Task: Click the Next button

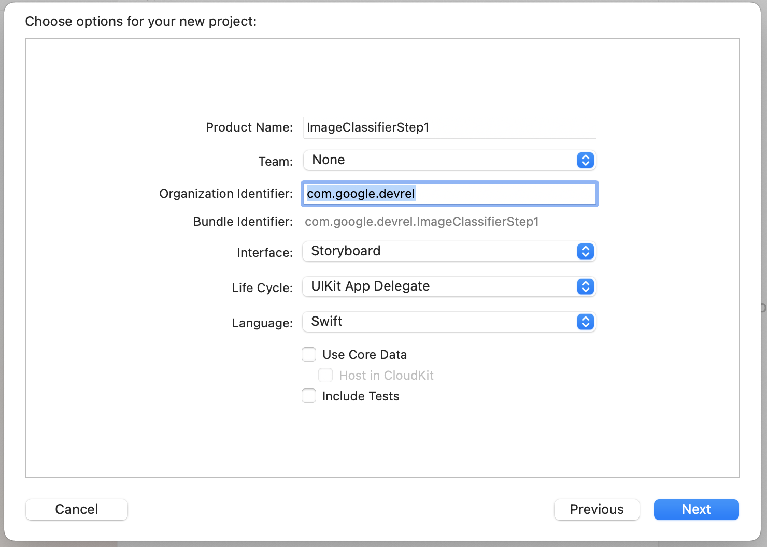Action: pos(696,509)
